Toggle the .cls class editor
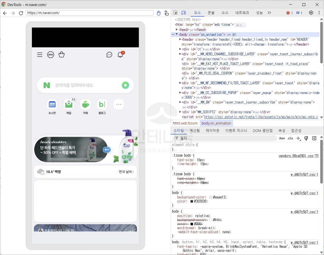Screen dimensions: 324x255 pos(290,138)
